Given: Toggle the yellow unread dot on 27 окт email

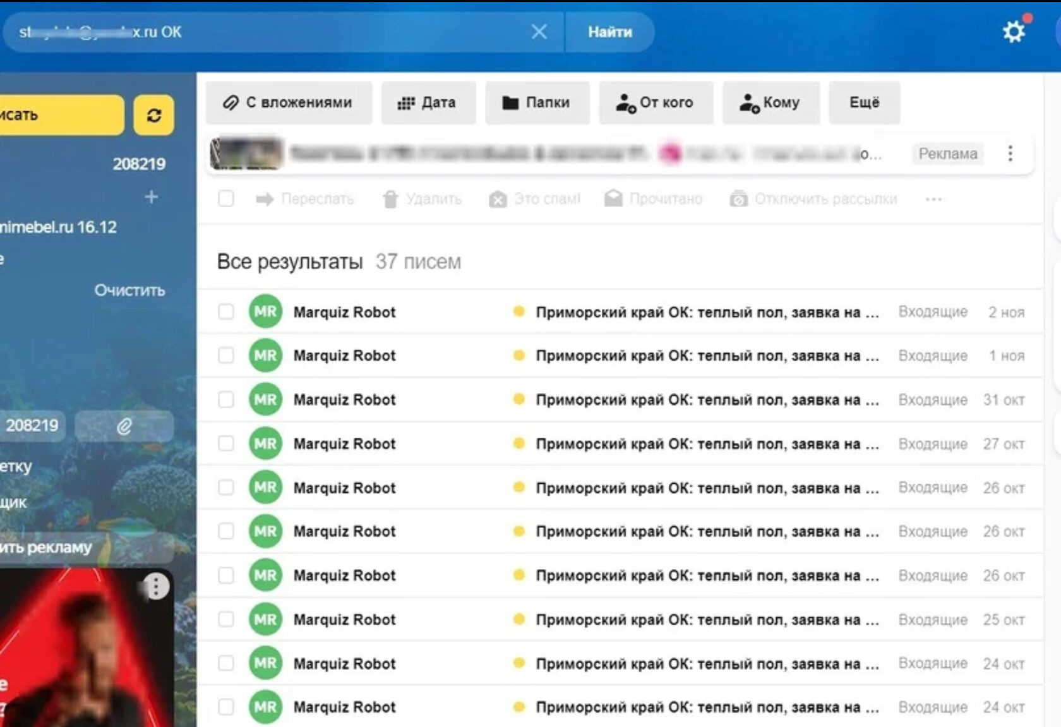Looking at the screenshot, I should [519, 443].
